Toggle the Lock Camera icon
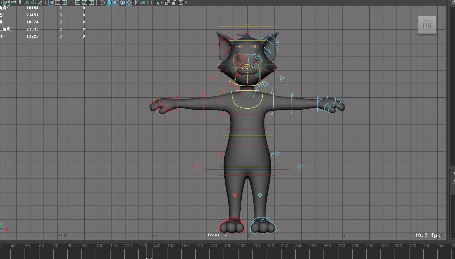455x259 pixels. [x=6, y=2]
